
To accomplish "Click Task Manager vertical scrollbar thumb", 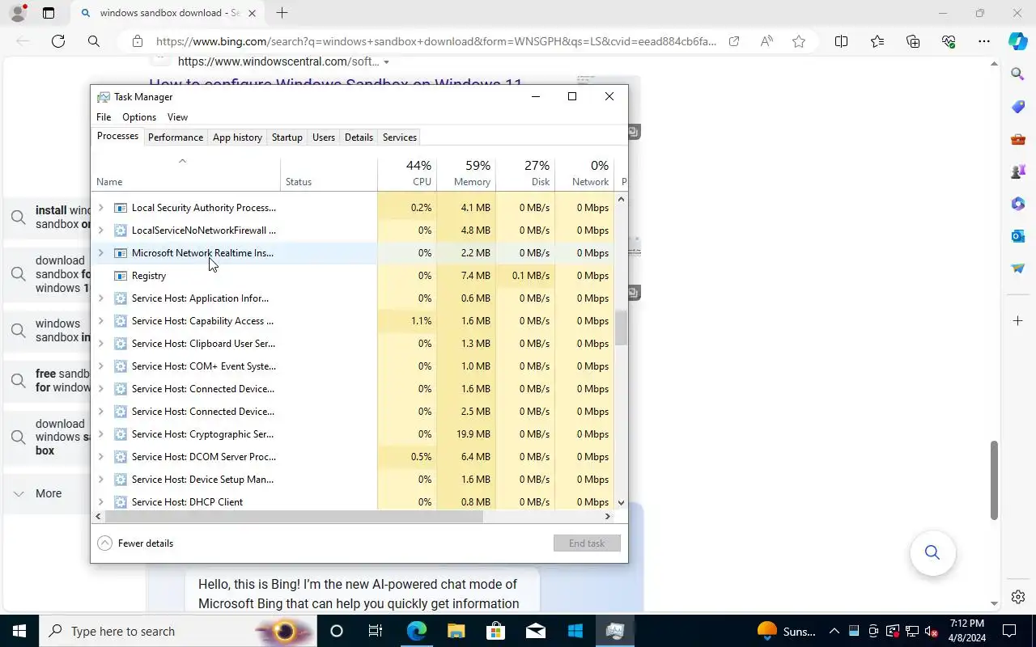I will click(x=622, y=328).
